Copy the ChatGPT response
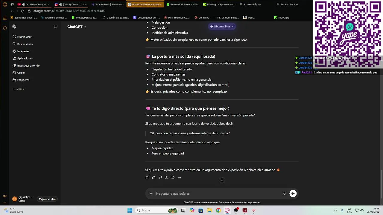The image size is (383, 215). coord(147,177)
